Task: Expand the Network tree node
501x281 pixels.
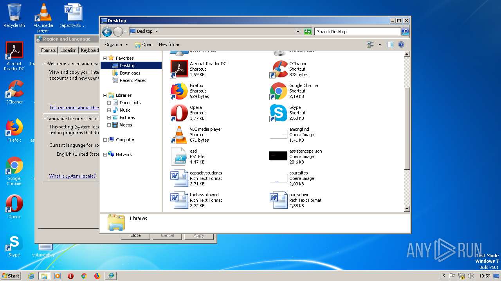Action: click(x=105, y=155)
